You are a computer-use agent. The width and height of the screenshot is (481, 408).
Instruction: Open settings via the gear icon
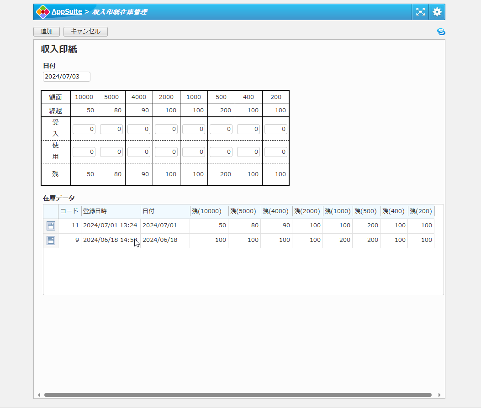click(x=437, y=12)
